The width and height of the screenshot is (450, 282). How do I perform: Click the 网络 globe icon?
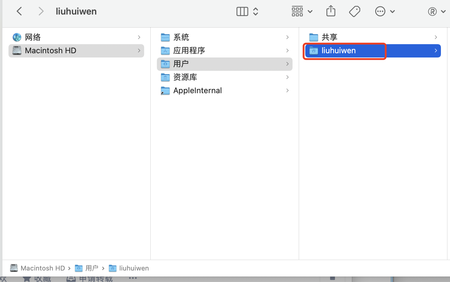(x=17, y=37)
